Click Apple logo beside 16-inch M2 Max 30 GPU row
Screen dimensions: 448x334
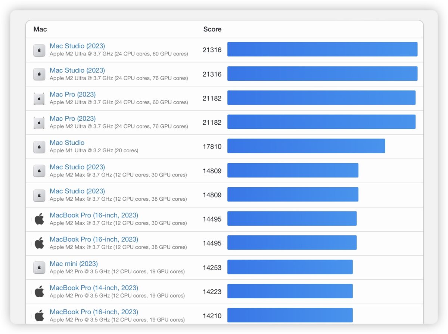point(39,219)
